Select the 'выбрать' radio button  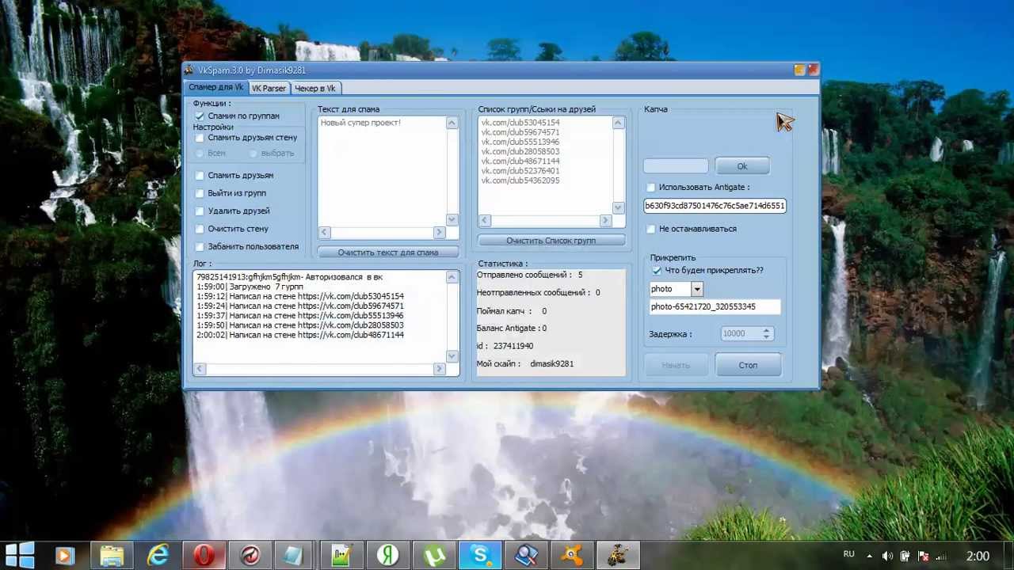point(253,154)
